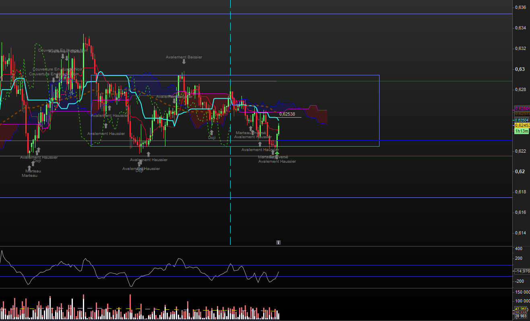Click the magenta 0,62605 axis price tag
Viewport: 530px width, 321px height.
pos(522,109)
